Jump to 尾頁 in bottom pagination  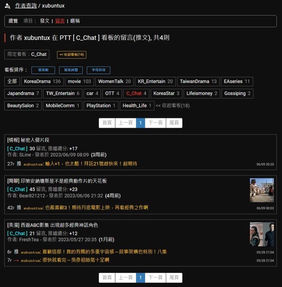pos(174,278)
